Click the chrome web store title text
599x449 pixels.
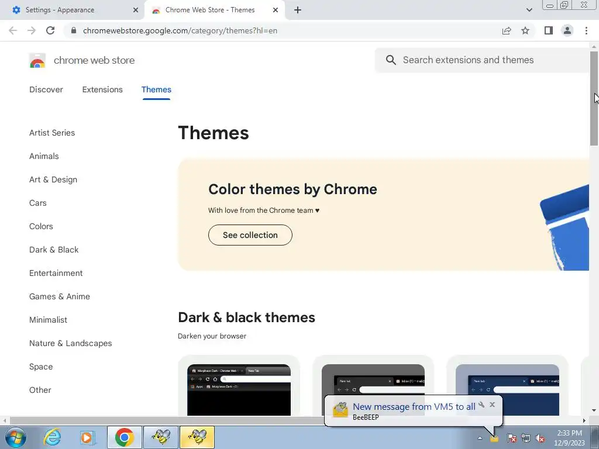coord(94,60)
